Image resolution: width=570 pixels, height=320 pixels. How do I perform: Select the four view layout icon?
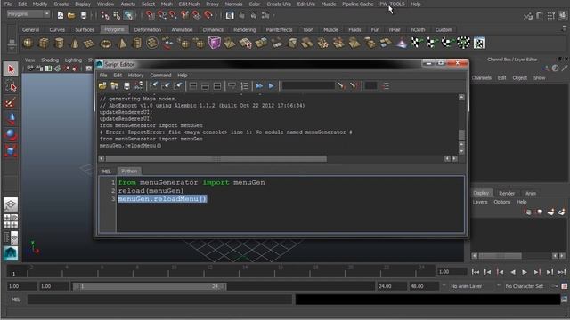(11, 221)
